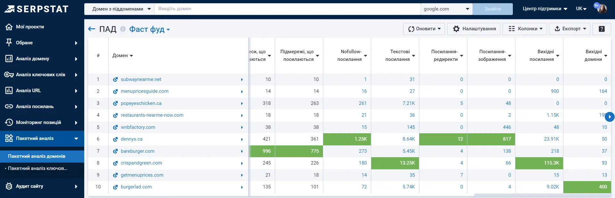Open the Експорт dropdown

(x=570, y=29)
